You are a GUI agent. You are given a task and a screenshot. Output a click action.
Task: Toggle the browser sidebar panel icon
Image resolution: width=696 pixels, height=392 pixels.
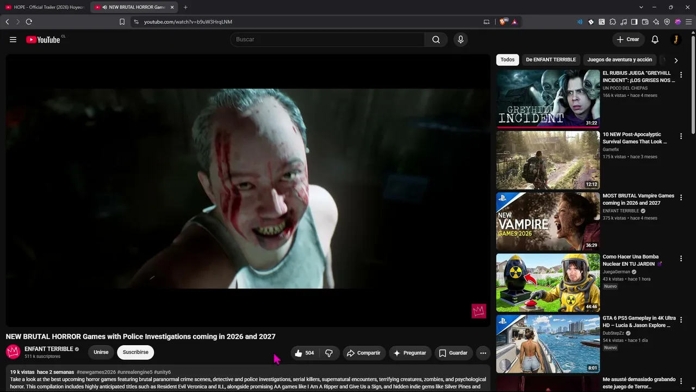[x=634, y=22]
